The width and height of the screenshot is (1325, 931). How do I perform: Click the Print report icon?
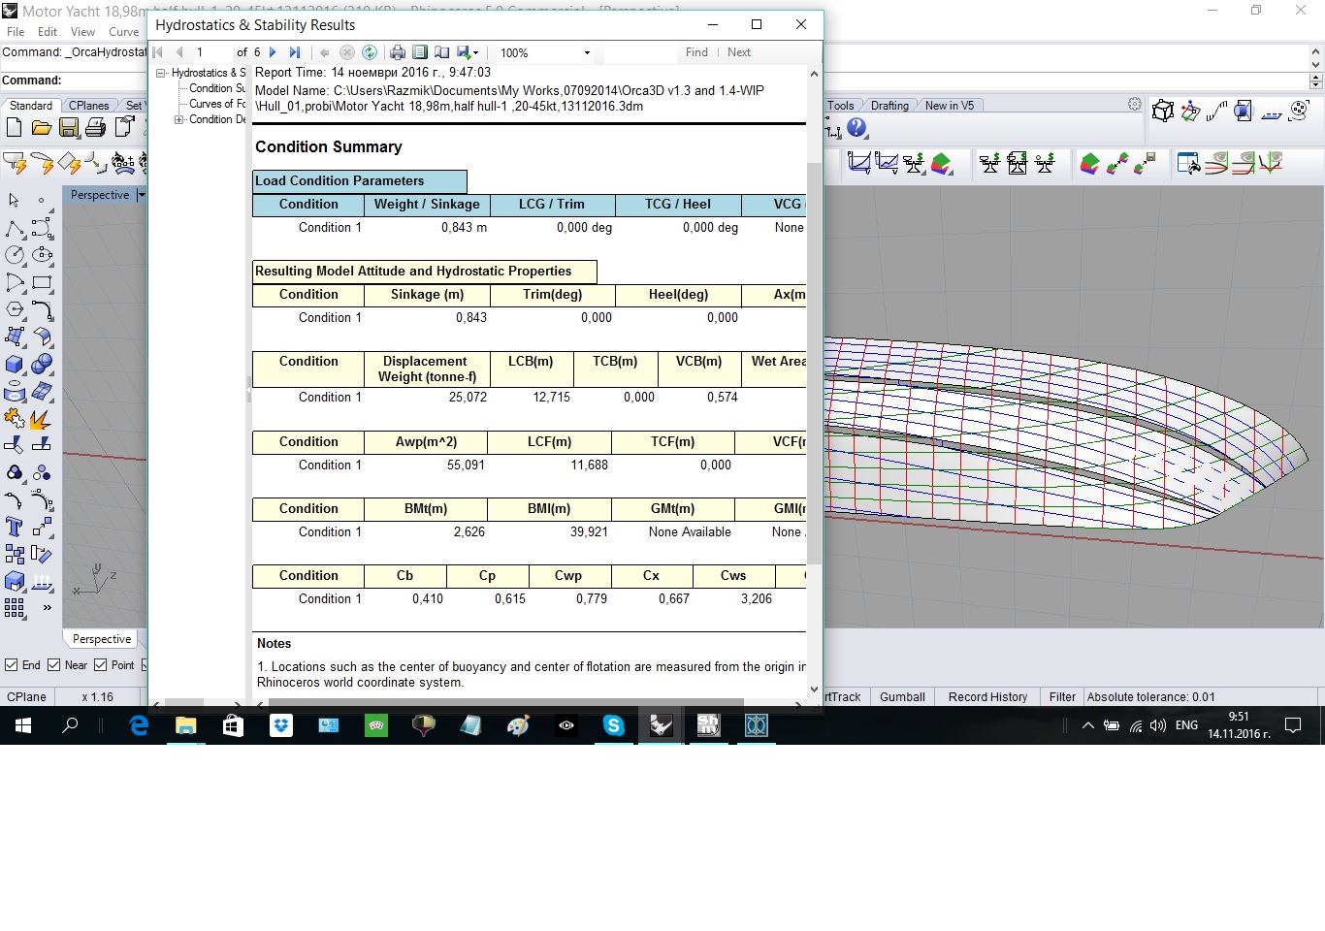pyautogui.click(x=397, y=52)
